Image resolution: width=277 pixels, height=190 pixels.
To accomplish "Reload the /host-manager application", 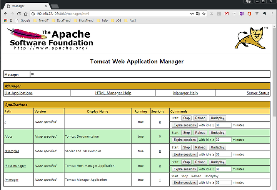I will click(200, 162).
